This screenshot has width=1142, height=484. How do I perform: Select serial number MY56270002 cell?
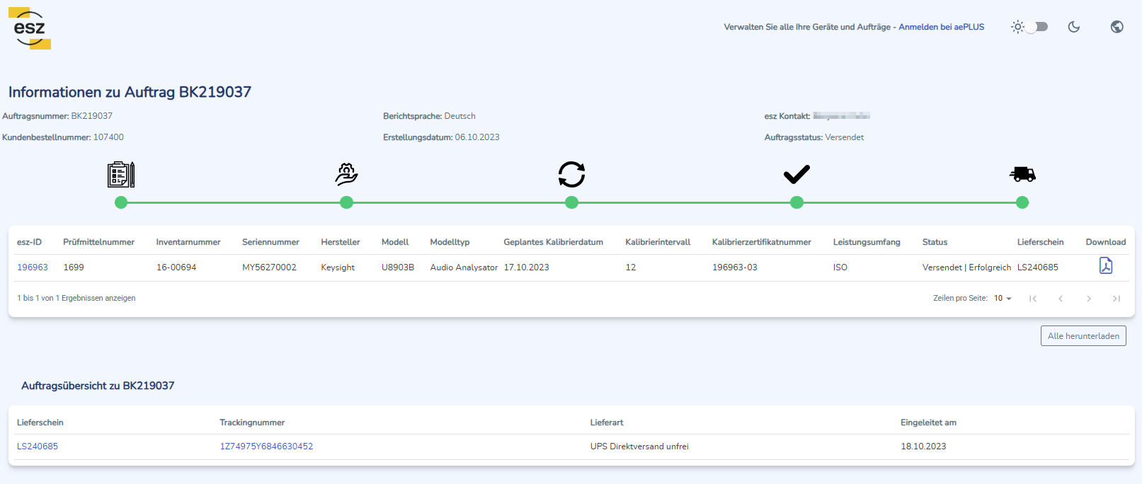pyautogui.click(x=269, y=267)
